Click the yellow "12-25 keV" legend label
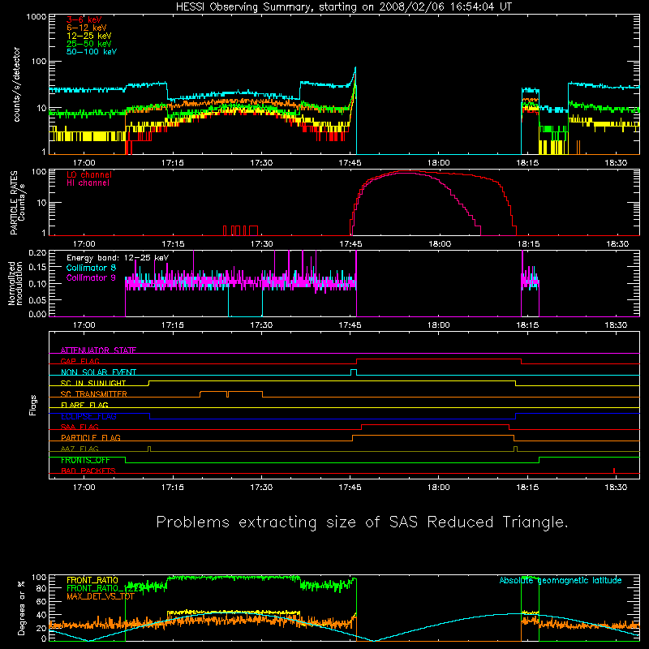The height and width of the screenshot is (649, 649). (x=89, y=36)
